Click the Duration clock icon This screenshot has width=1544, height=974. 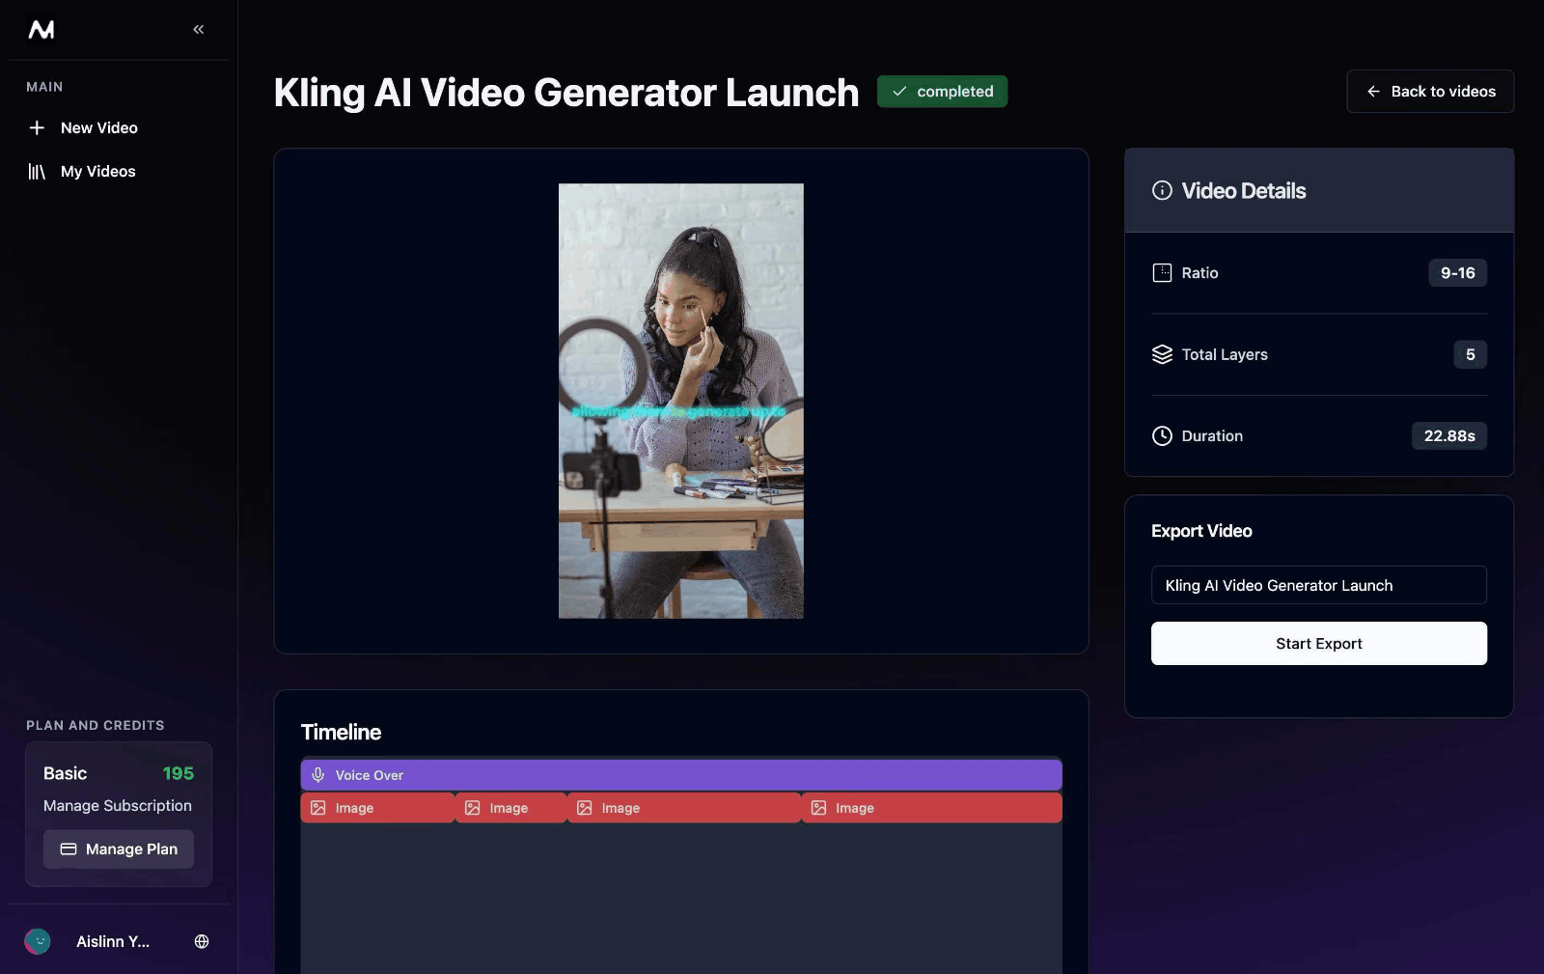click(1162, 436)
